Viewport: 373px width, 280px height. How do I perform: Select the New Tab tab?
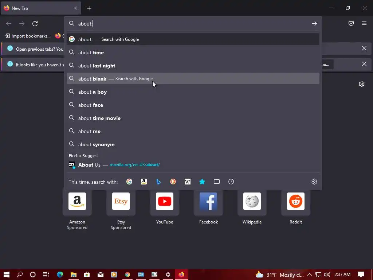41,8
